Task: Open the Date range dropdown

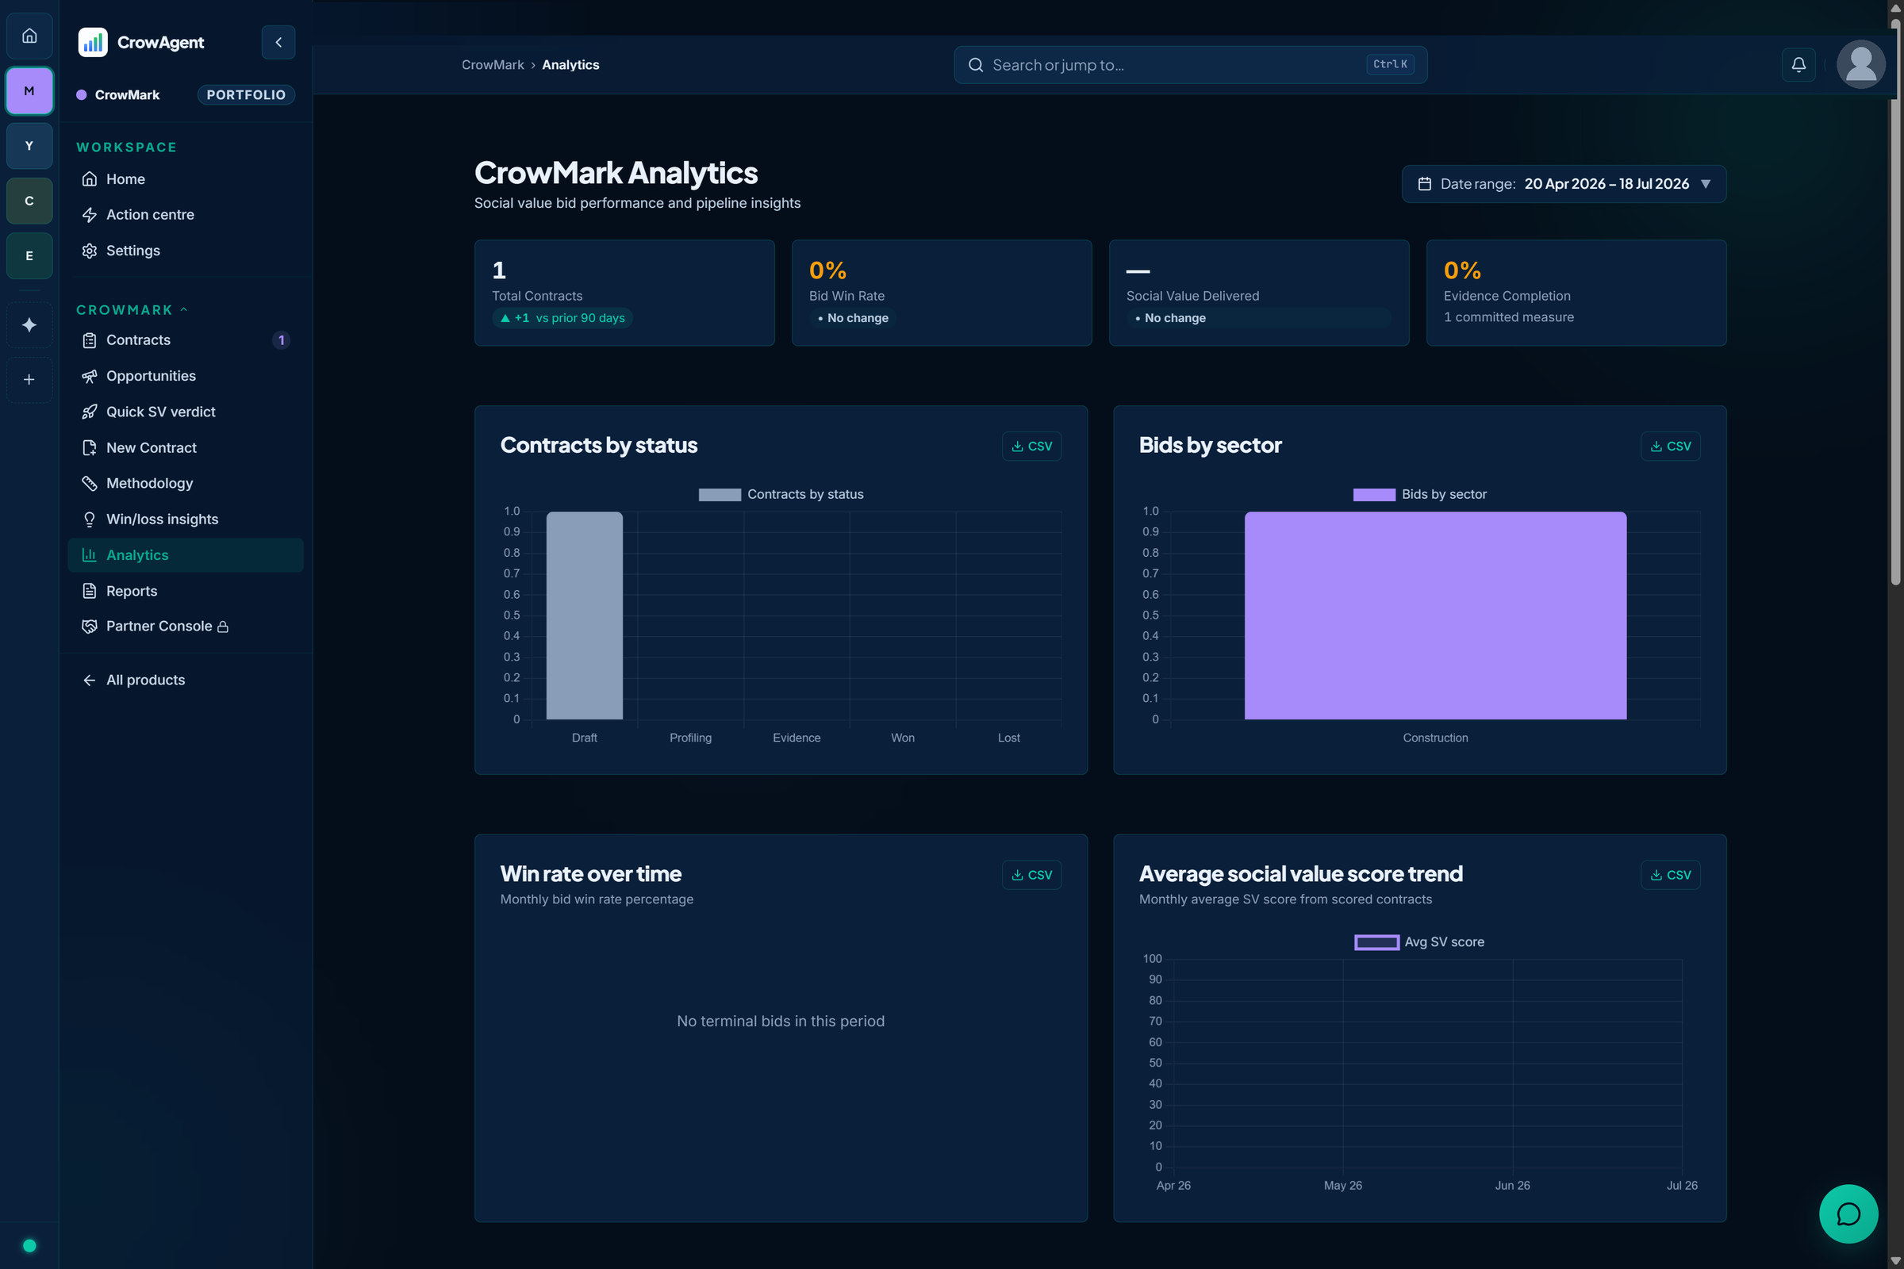Action: (x=1563, y=184)
